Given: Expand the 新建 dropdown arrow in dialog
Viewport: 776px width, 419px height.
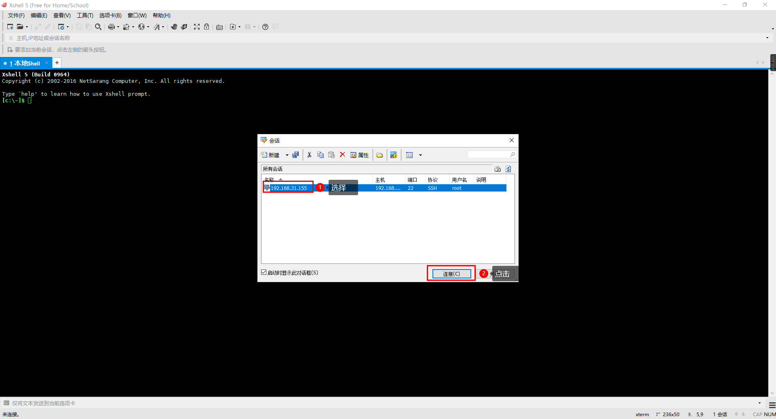Looking at the screenshot, I should point(287,155).
